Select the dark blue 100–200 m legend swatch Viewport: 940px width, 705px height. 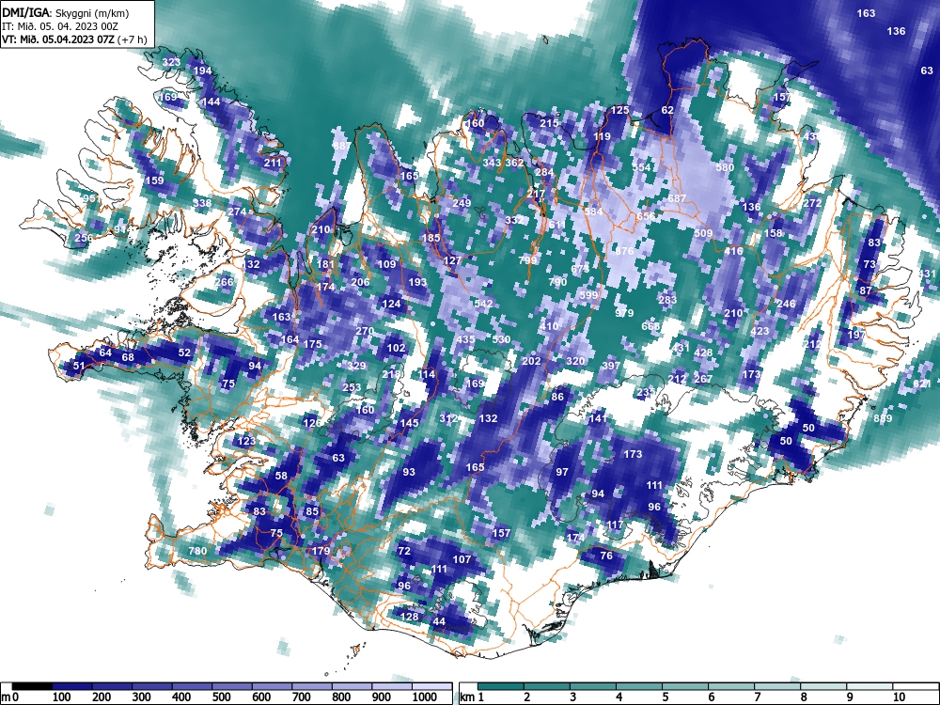pyautogui.click(x=72, y=686)
